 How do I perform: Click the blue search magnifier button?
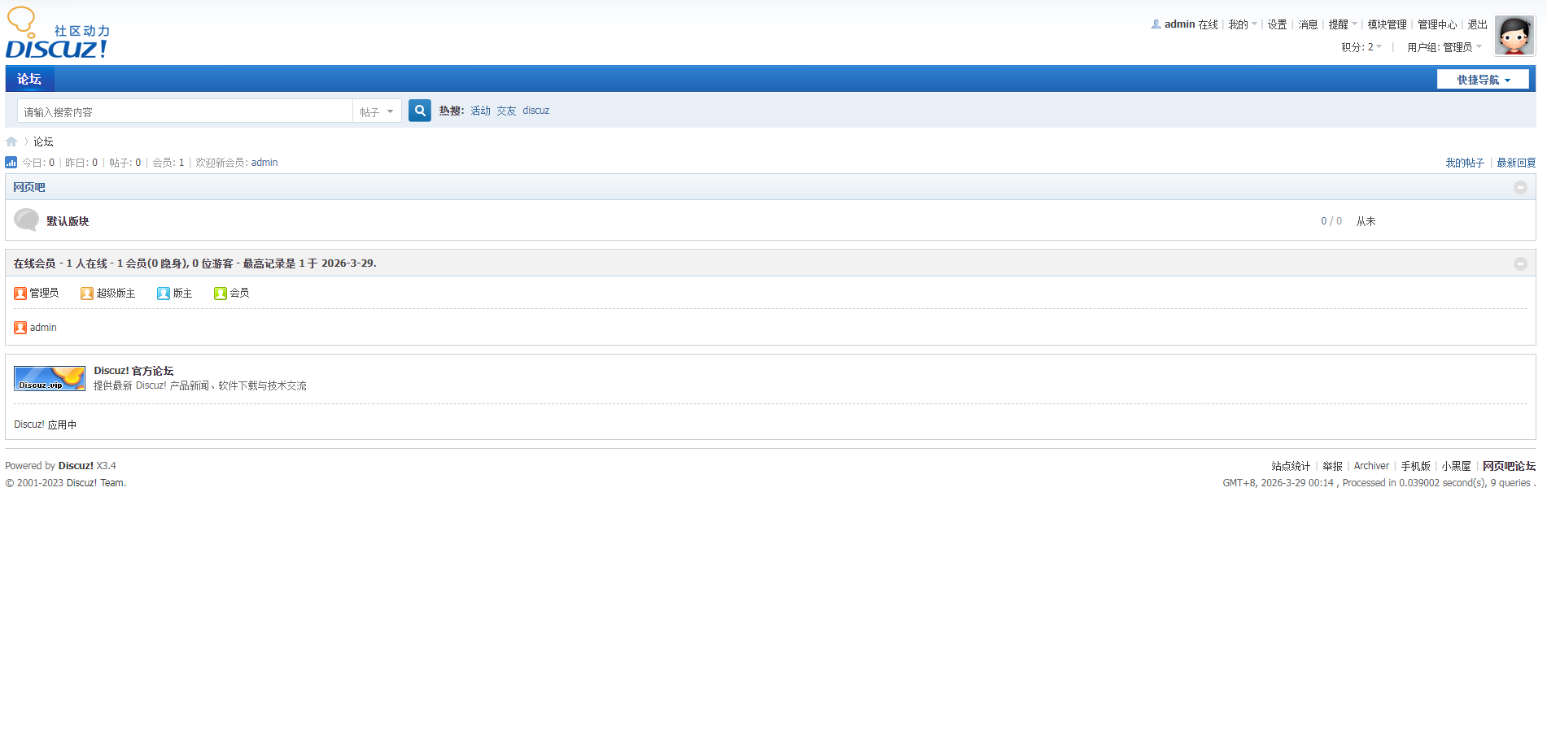pyautogui.click(x=419, y=111)
